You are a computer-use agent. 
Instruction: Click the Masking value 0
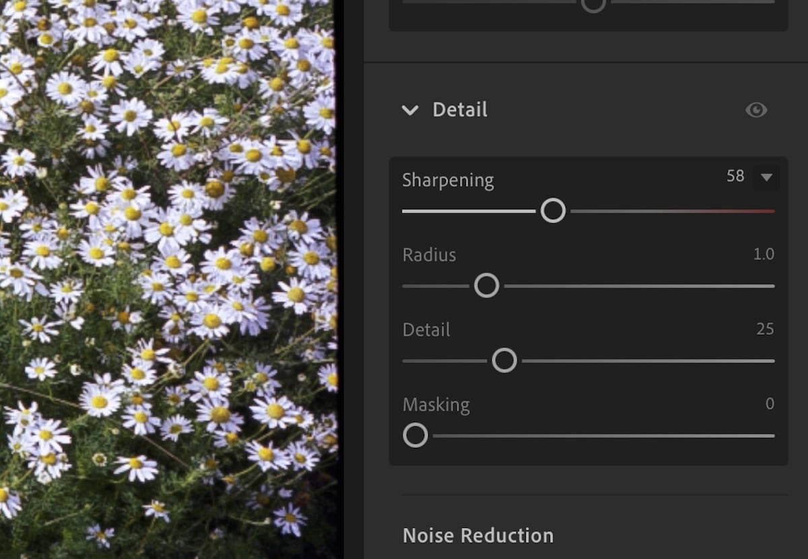tap(768, 404)
